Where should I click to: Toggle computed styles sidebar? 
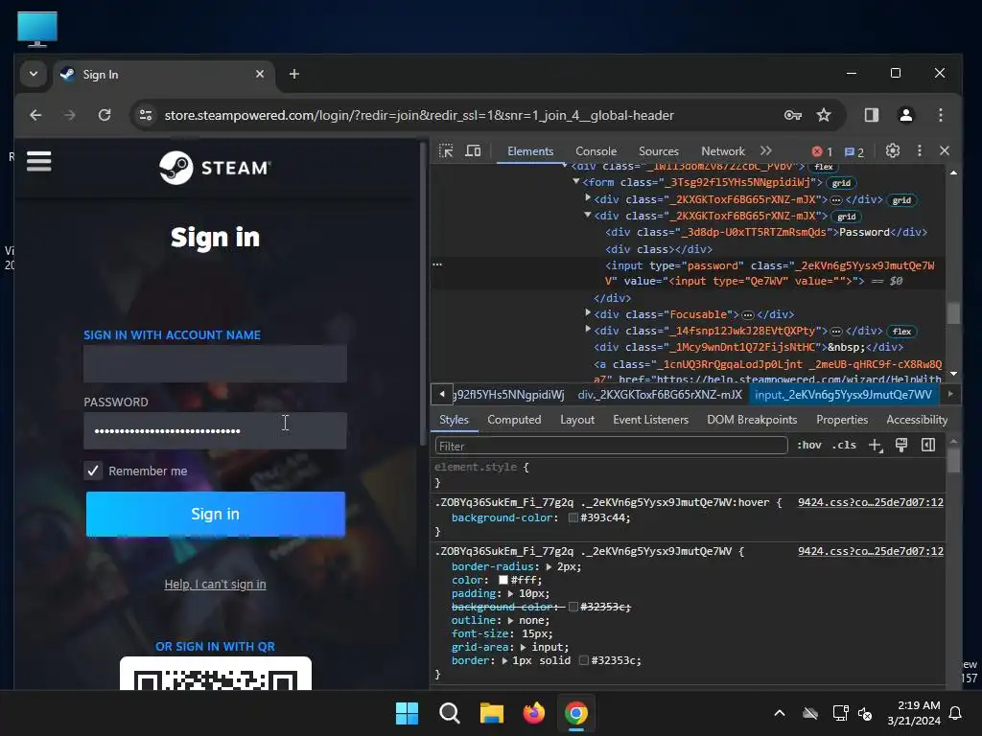[x=928, y=445]
